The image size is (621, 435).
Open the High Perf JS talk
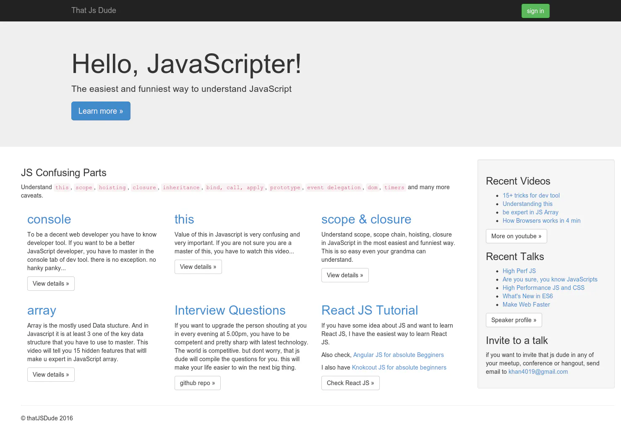pyautogui.click(x=519, y=271)
